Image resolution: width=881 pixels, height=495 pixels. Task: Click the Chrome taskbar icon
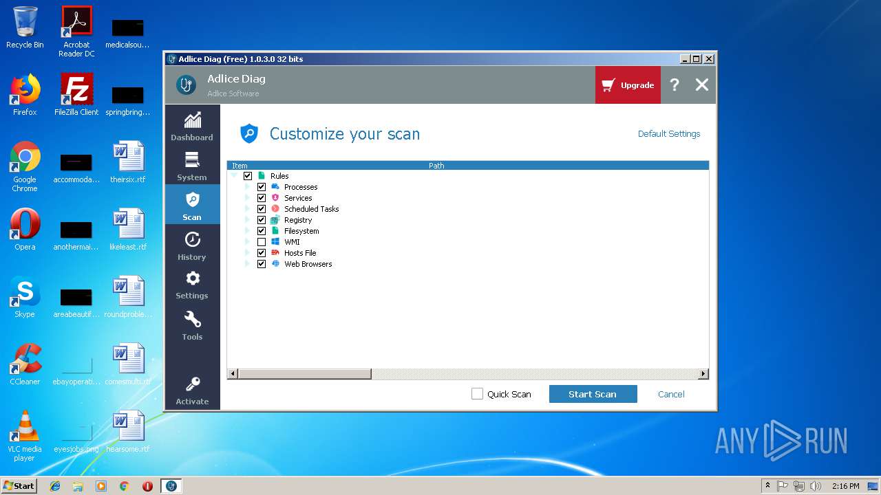(125, 486)
